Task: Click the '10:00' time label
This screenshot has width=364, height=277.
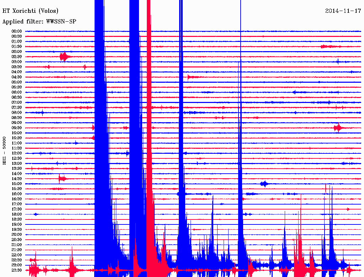Action: [x=17, y=133]
